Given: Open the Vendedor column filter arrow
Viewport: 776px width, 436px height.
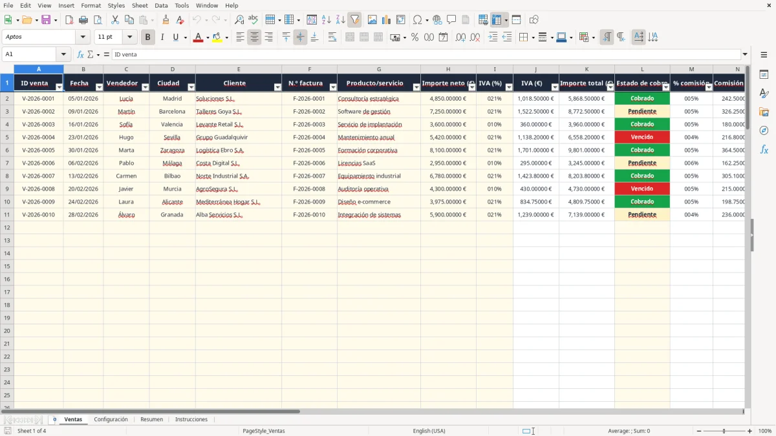Looking at the screenshot, I should click(145, 87).
